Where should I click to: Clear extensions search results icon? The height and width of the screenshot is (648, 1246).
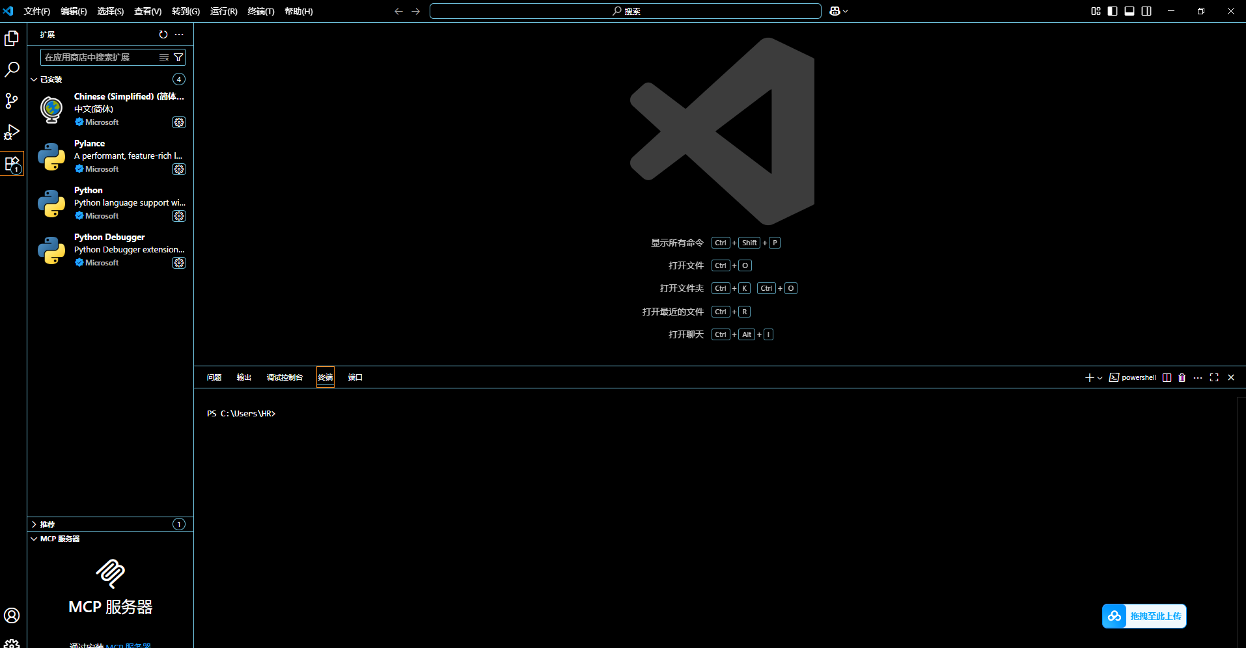[164, 57]
